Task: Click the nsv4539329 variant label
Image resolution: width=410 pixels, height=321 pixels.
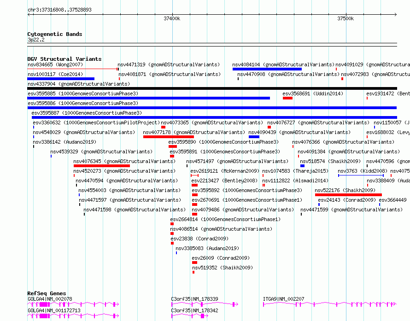Action: tap(101, 152)
